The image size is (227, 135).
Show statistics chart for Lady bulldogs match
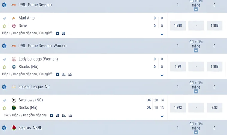[63, 74]
